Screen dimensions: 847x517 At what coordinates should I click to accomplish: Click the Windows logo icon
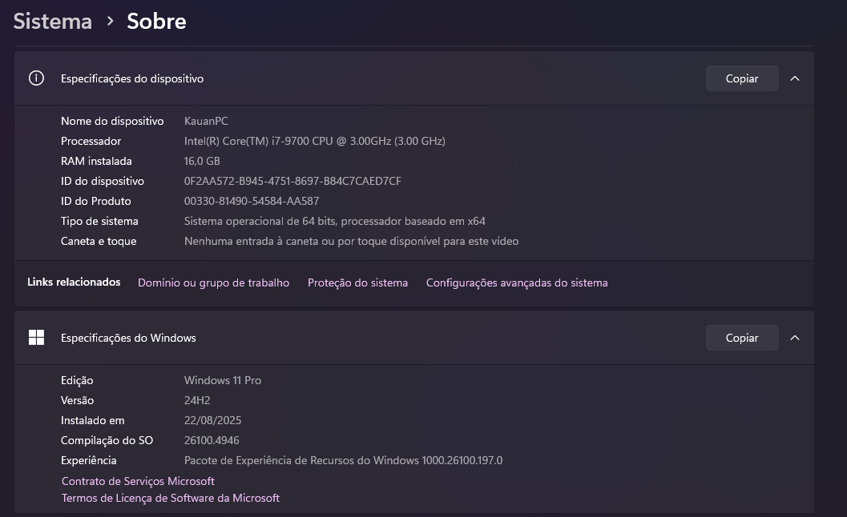(x=36, y=337)
